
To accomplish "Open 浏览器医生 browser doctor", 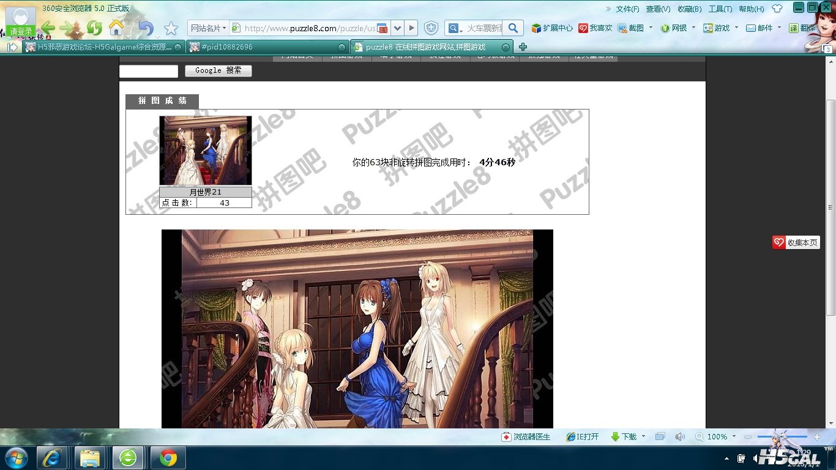I will (526, 437).
